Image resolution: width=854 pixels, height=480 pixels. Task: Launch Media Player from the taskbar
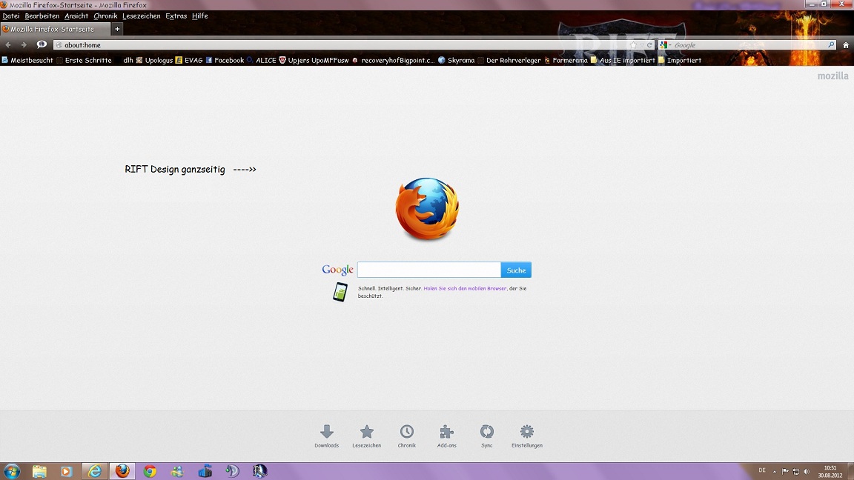(67, 471)
